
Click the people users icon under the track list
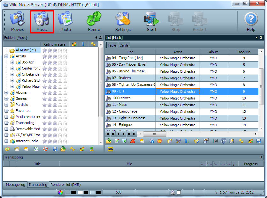(x=250, y=141)
